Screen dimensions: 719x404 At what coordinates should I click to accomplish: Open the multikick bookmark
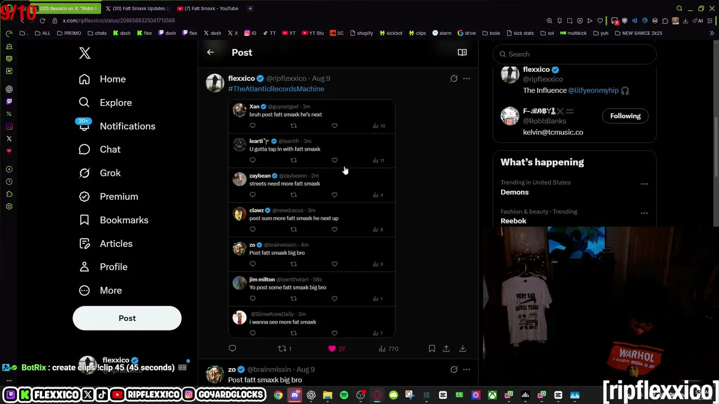tap(573, 33)
